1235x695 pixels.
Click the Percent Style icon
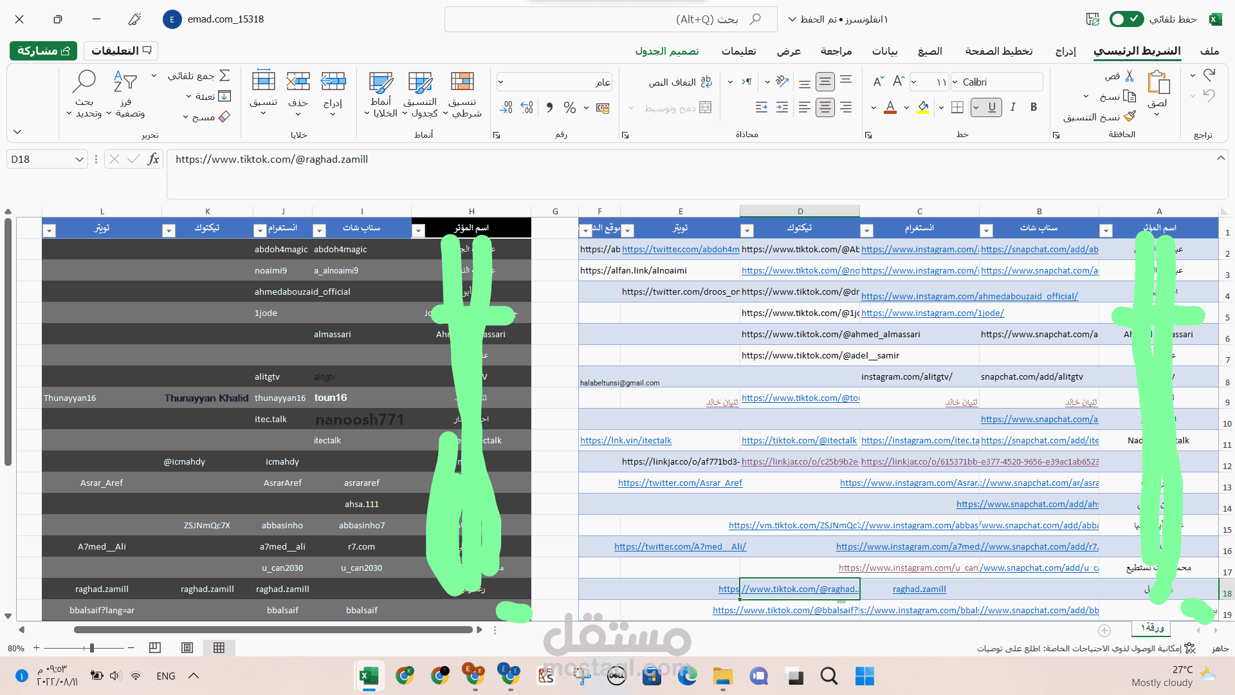click(569, 107)
